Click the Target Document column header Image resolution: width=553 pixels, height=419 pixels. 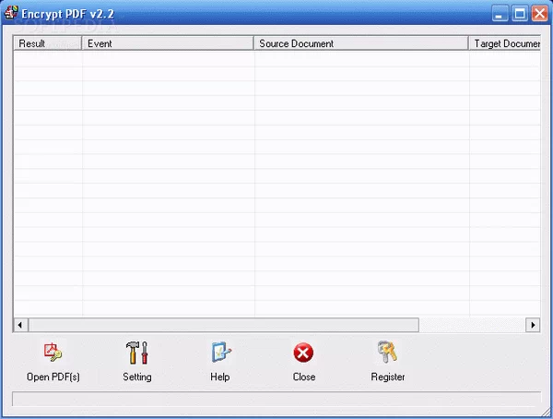pyautogui.click(x=504, y=43)
